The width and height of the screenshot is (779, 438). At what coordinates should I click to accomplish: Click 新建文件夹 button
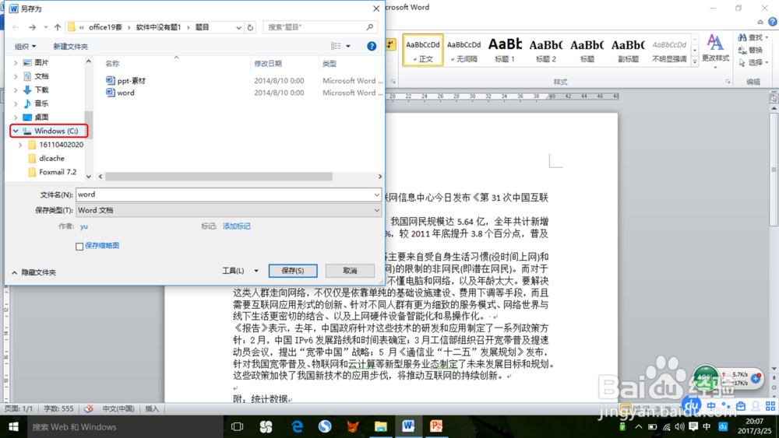click(71, 46)
